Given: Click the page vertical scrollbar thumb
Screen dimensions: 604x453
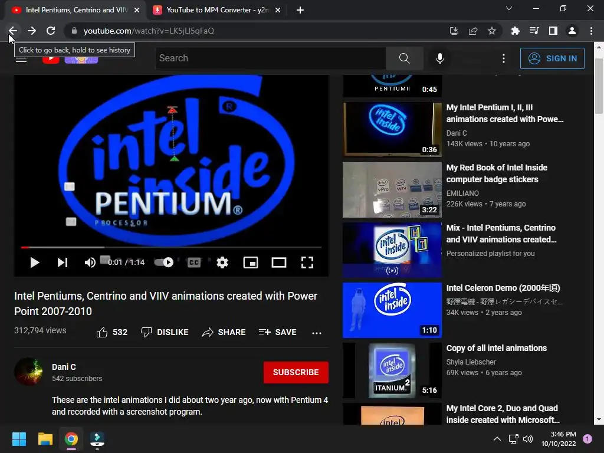Looking at the screenshot, I should click(598, 86).
